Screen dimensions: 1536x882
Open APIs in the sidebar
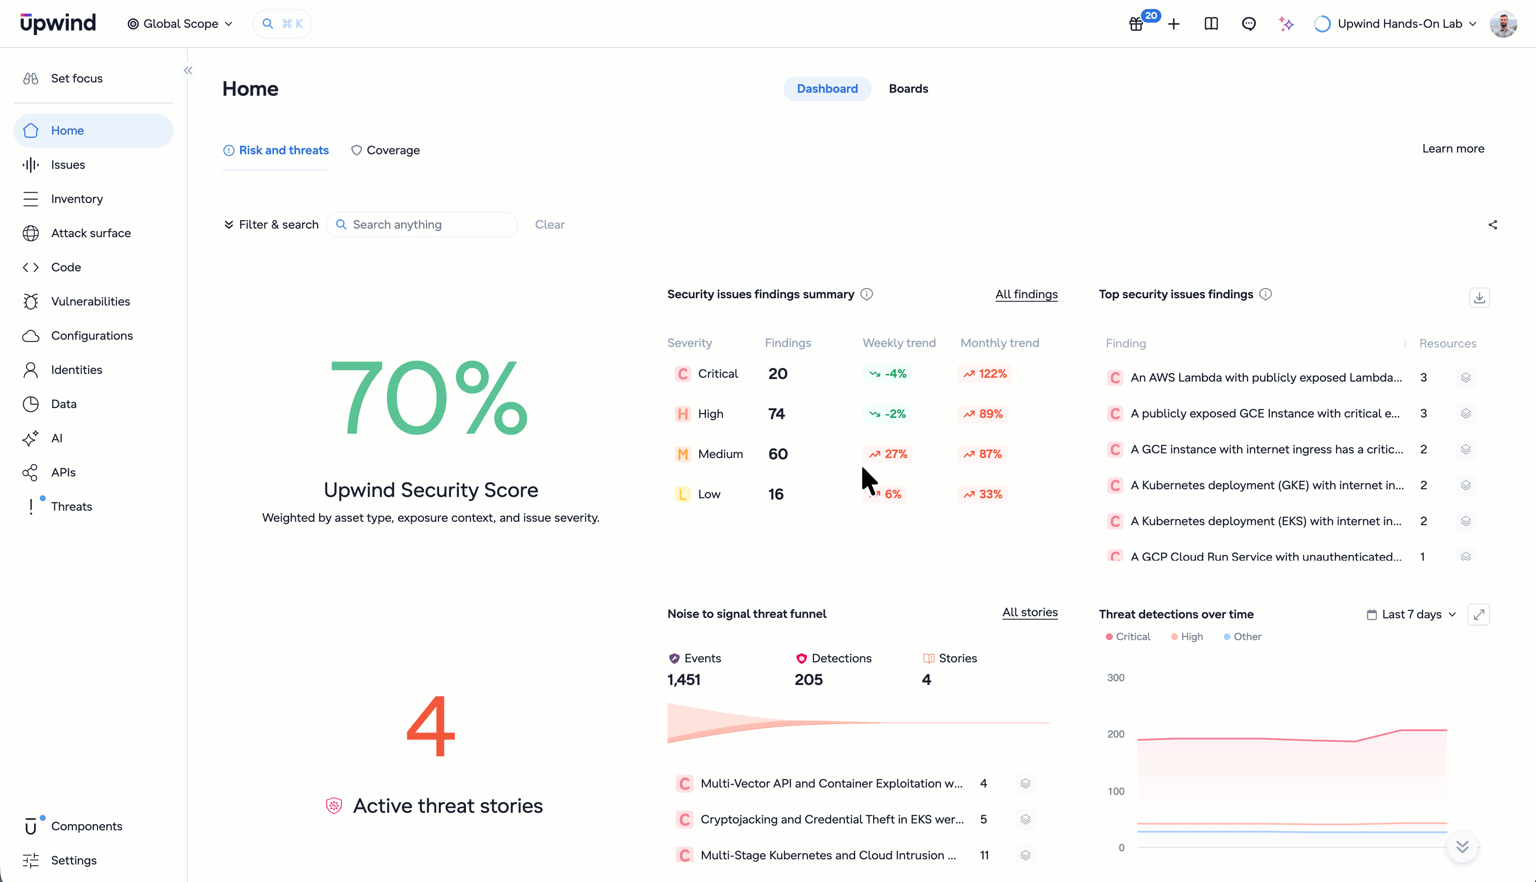[x=93, y=473]
